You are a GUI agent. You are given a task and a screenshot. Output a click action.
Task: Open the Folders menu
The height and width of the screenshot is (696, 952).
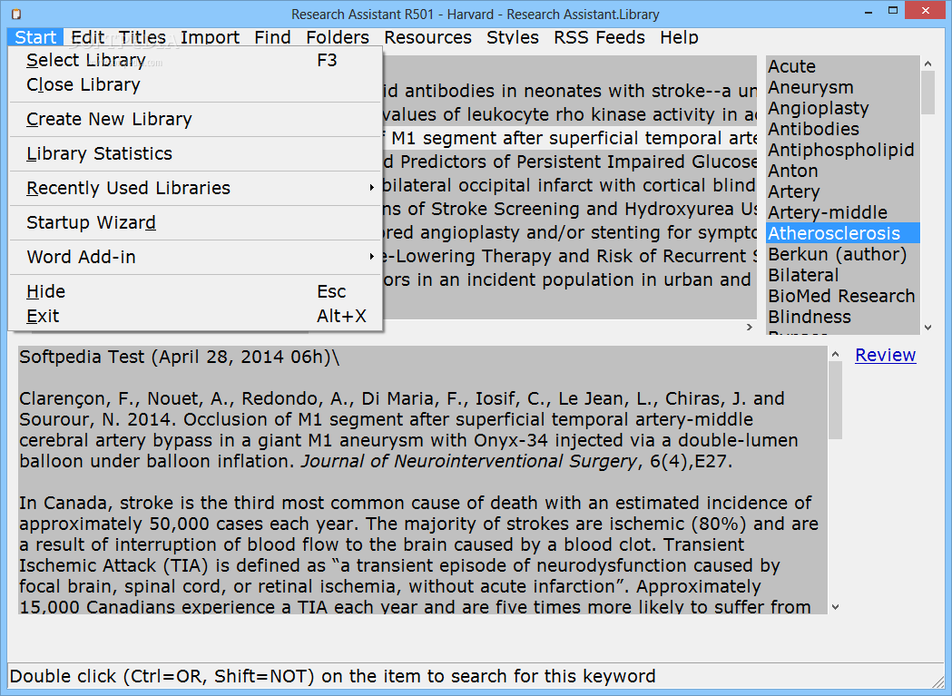point(338,37)
